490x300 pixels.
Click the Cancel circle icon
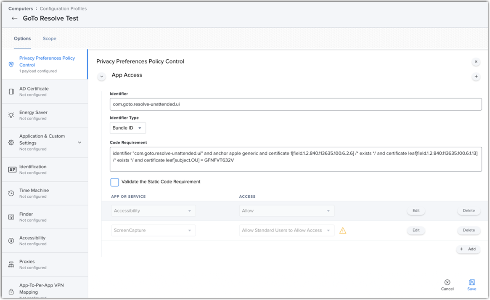pos(448,282)
